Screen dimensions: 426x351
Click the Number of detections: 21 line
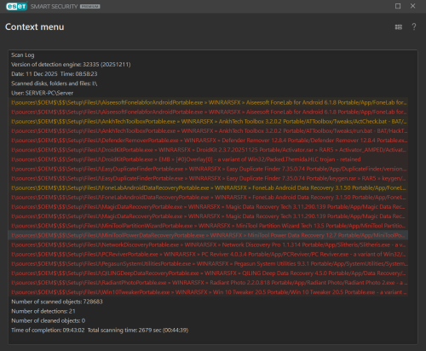(43, 311)
